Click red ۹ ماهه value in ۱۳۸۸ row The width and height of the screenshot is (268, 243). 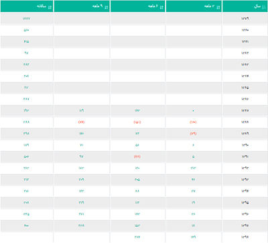pos(82,122)
